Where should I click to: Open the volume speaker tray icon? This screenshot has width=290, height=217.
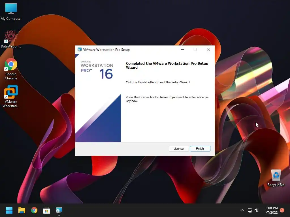[x=257, y=210]
